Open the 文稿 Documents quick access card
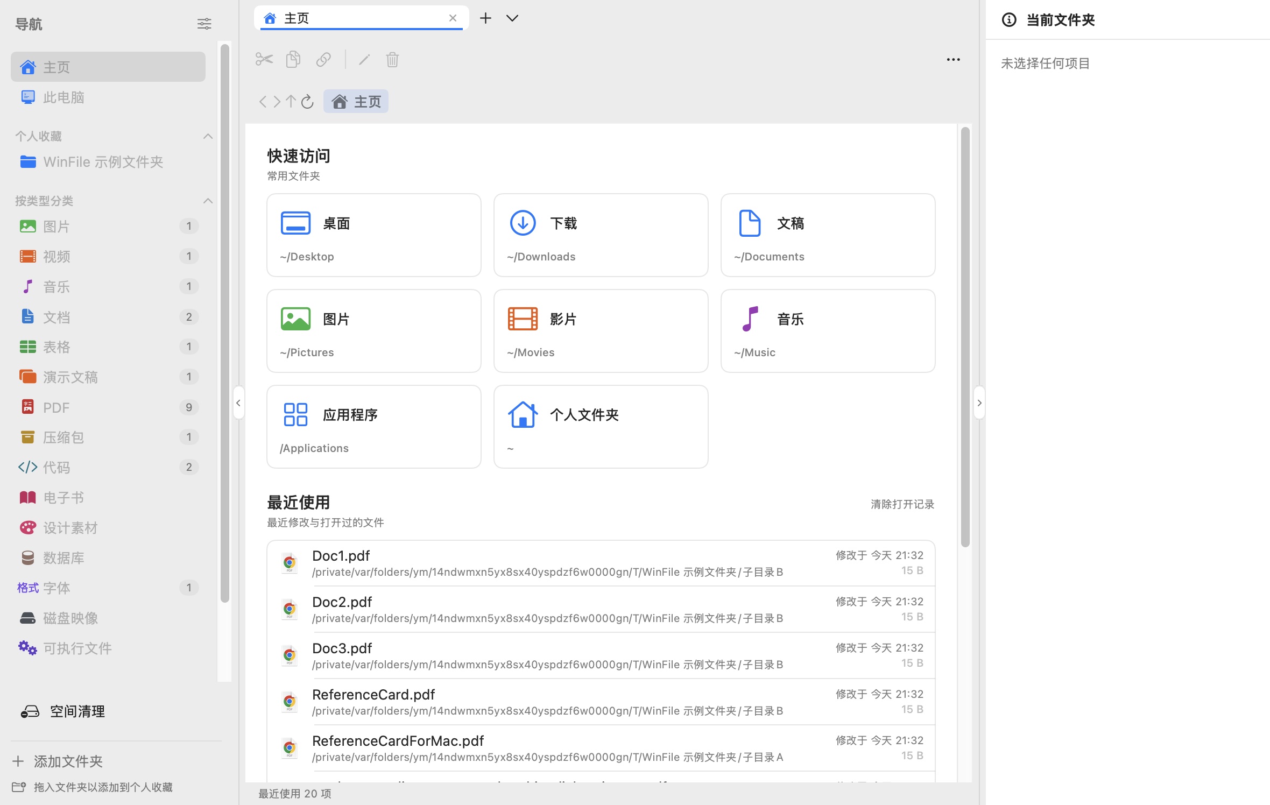Screen dimensions: 1270x805 (x=828, y=235)
